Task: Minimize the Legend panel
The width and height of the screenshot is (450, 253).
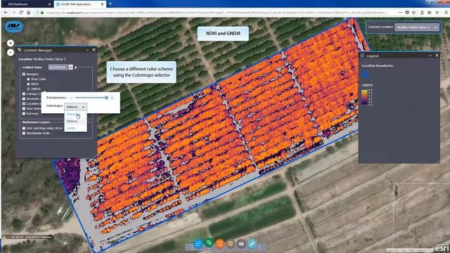Action: (x=430, y=56)
